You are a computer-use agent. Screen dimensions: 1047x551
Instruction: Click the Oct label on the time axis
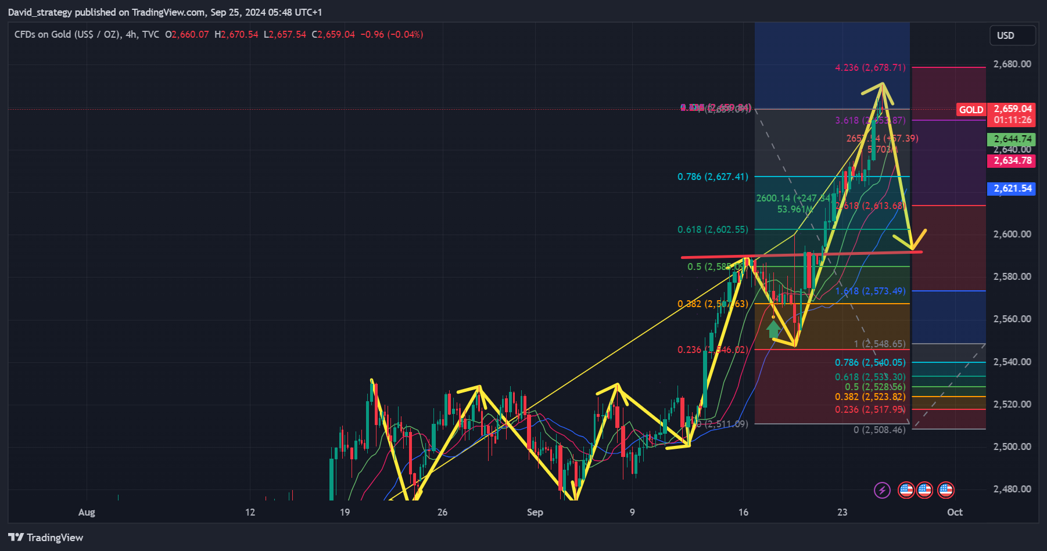(x=955, y=512)
